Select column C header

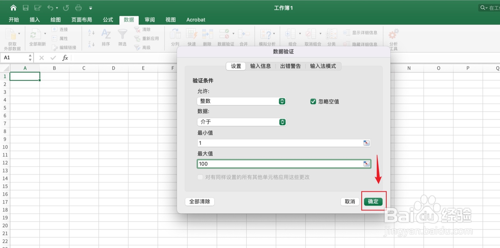[84, 68]
